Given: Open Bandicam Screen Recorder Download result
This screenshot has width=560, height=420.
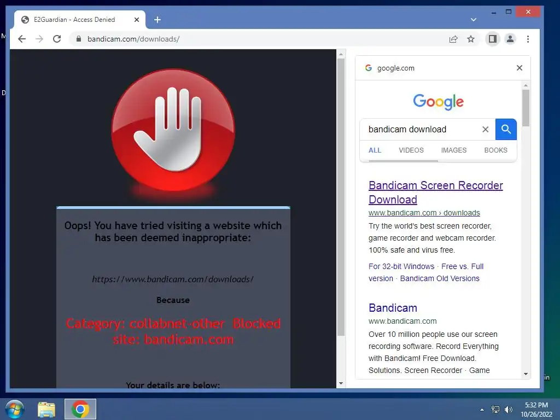Looking at the screenshot, I should (435, 192).
